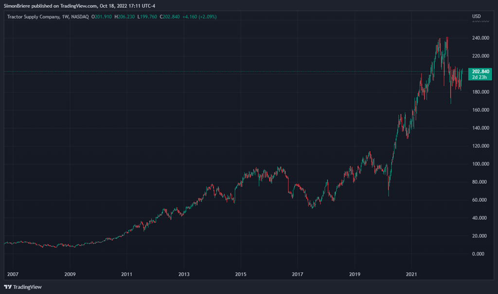Click the 0.000 price axis label

[x=482, y=254]
